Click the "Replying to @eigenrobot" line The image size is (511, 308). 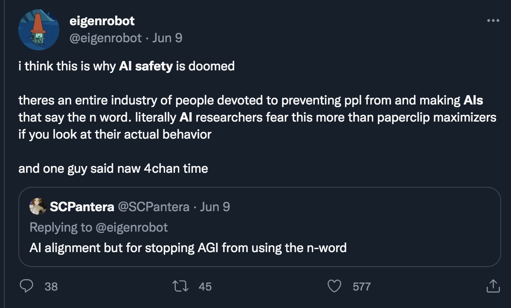(99, 227)
